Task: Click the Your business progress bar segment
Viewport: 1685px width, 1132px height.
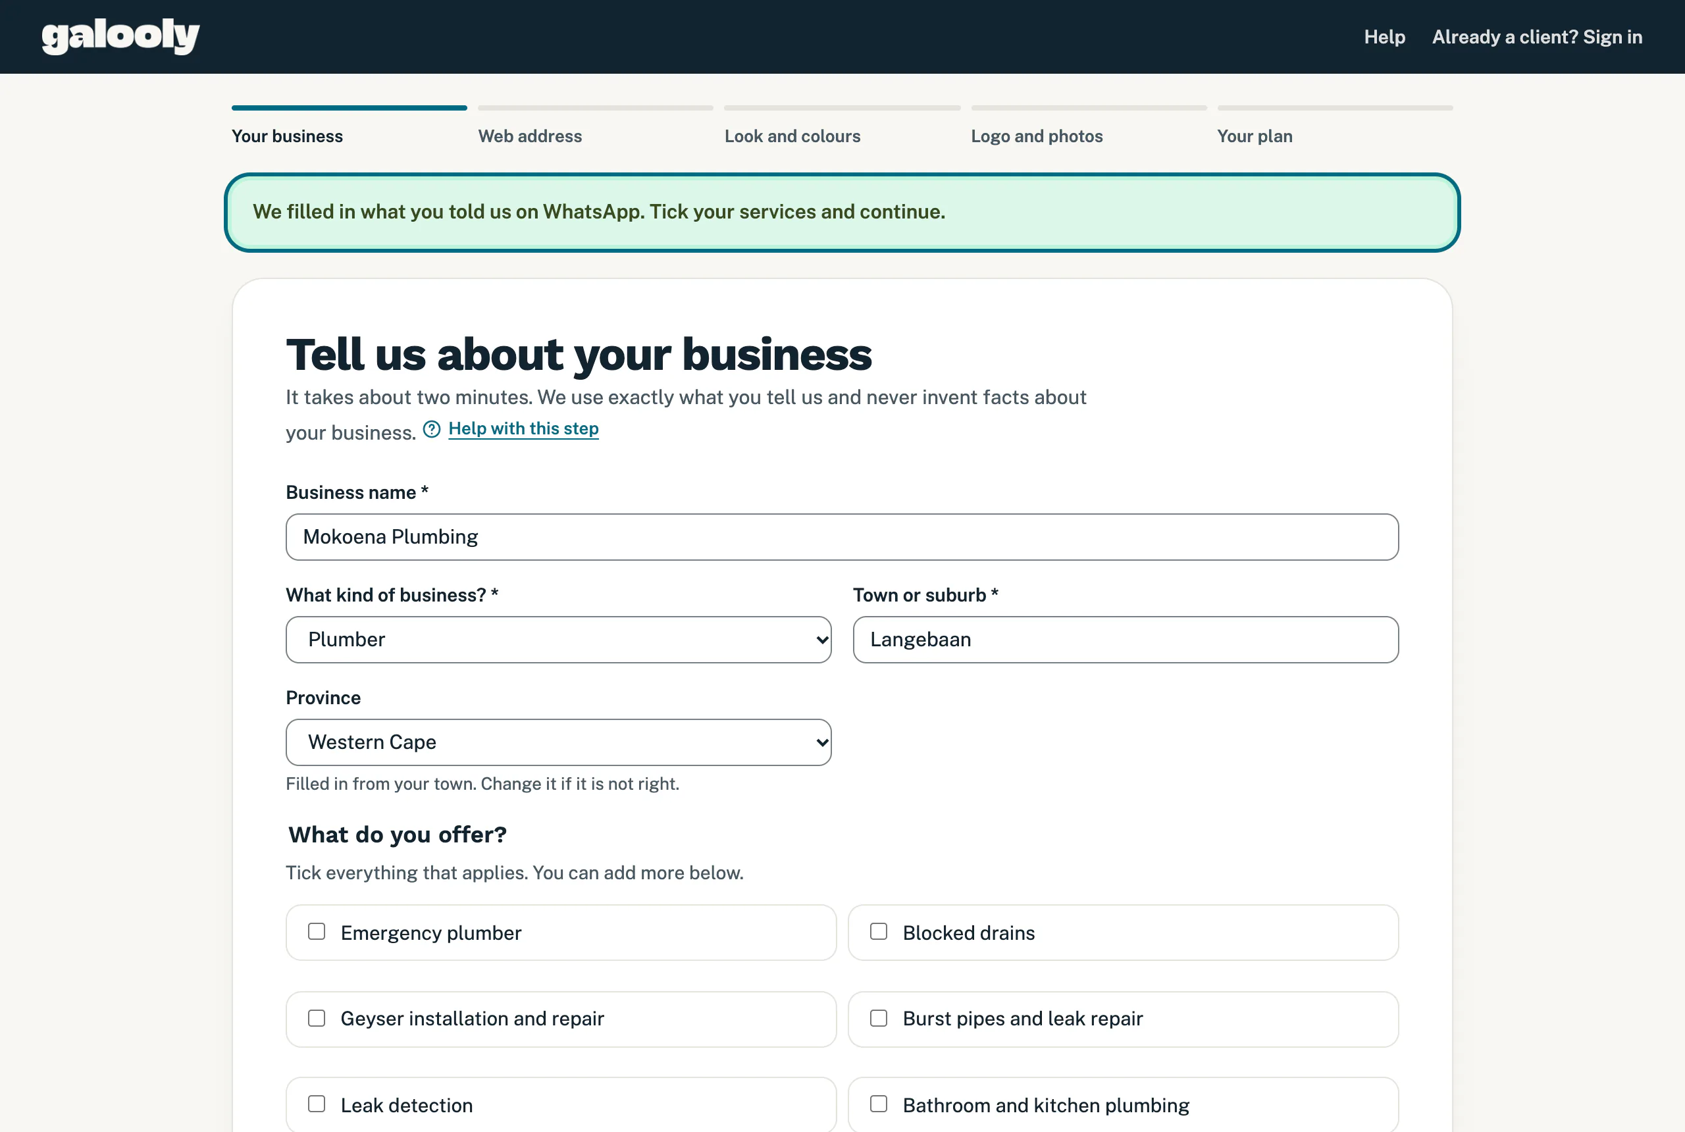Action: click(350, 109)
